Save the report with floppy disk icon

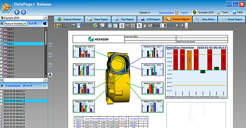click(x=79, y=26)
